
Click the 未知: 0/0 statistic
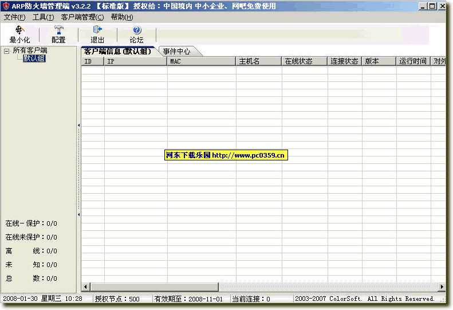coord(31,265)
